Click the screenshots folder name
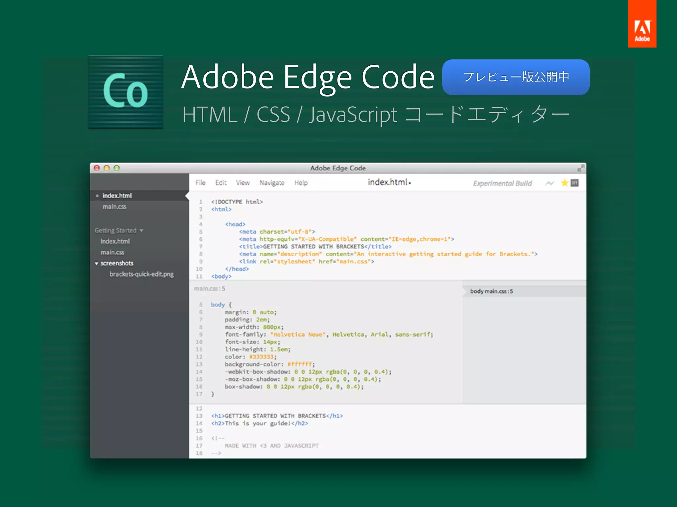 (x=117, y=263)
